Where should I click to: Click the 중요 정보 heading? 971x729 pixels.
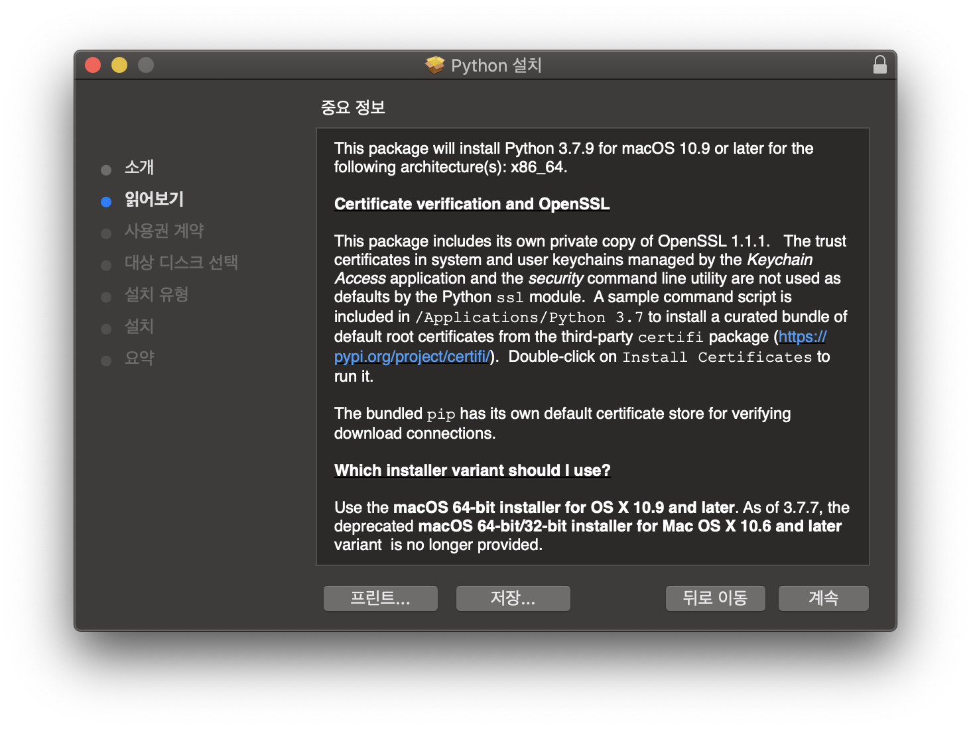353,107
